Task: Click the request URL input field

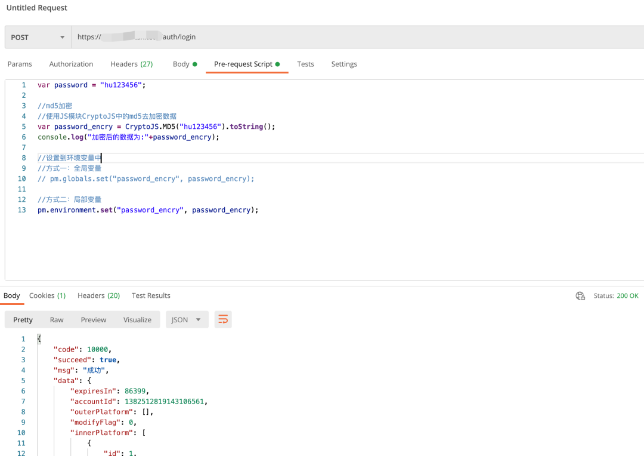Action: click(x=357, y=37)
